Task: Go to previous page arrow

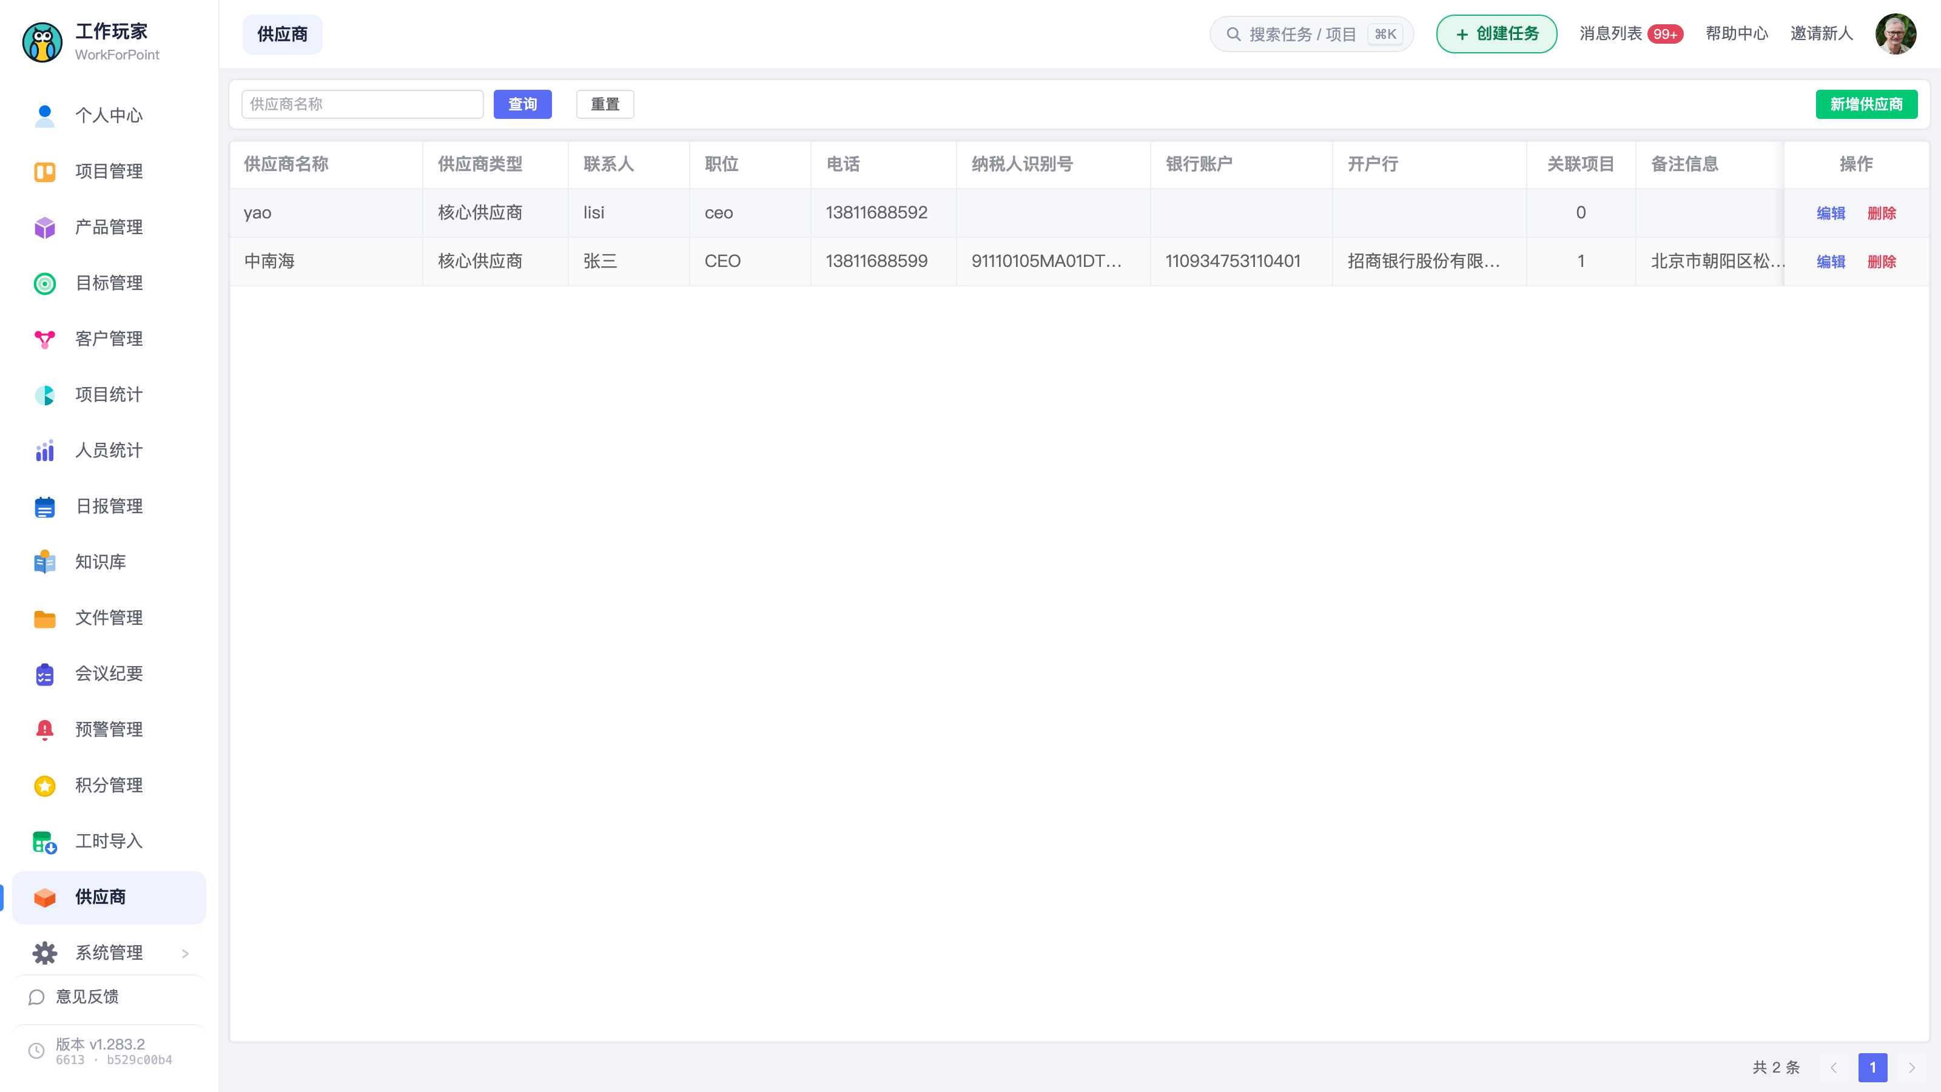Action: pos(1833,1067)
